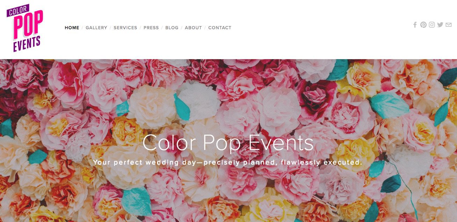Visit the Instagram profile icon
Image resolution: width=457 pixels, height=222 pixels.
pos(432,25)
